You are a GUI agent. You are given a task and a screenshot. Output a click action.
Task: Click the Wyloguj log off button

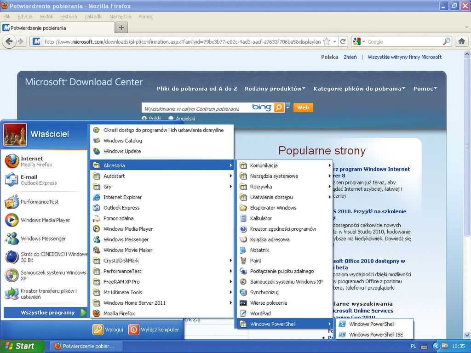(108, 329)
